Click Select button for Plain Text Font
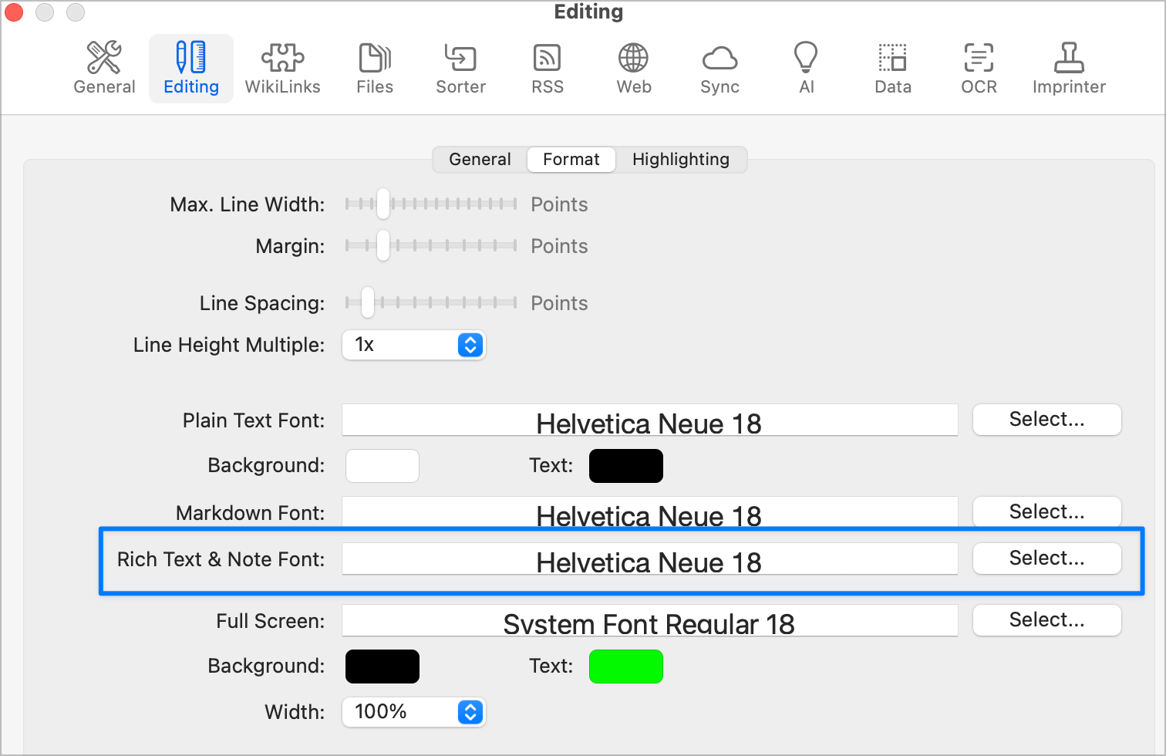Viewport: 1166px width, 756px height. point(1046,420)
